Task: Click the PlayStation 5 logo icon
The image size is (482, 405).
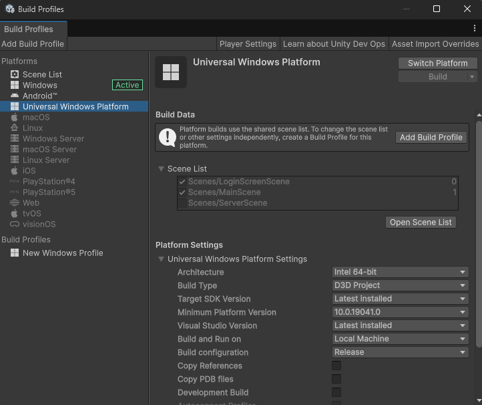Action: [15, 192]
